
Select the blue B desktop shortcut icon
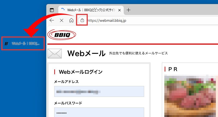[x=7, y=44]
